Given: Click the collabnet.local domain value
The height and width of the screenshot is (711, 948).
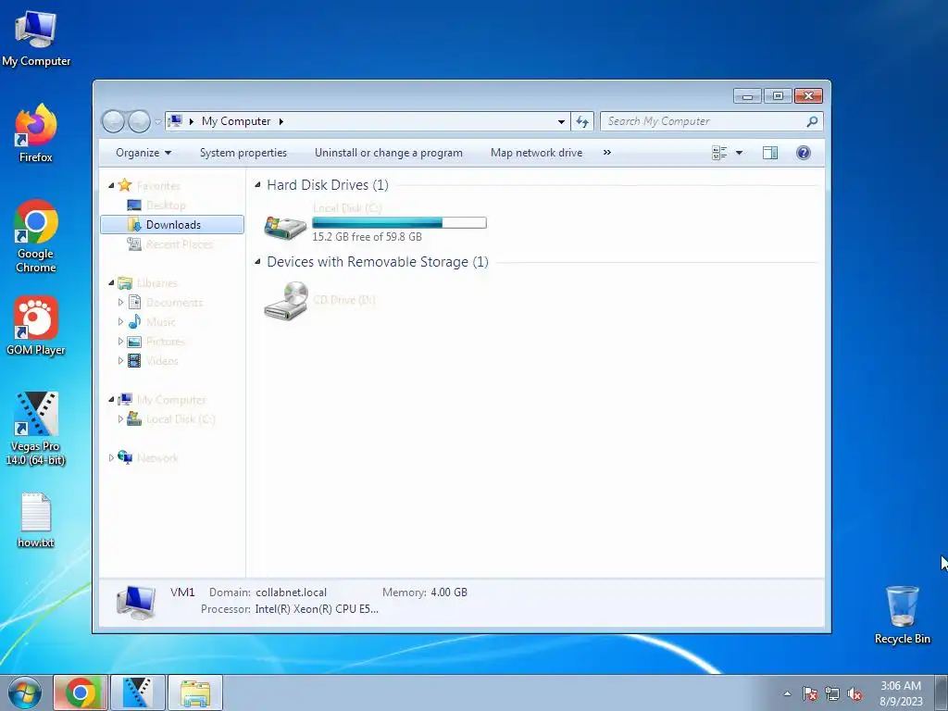Looking at the screenshot, I should 291,592.
